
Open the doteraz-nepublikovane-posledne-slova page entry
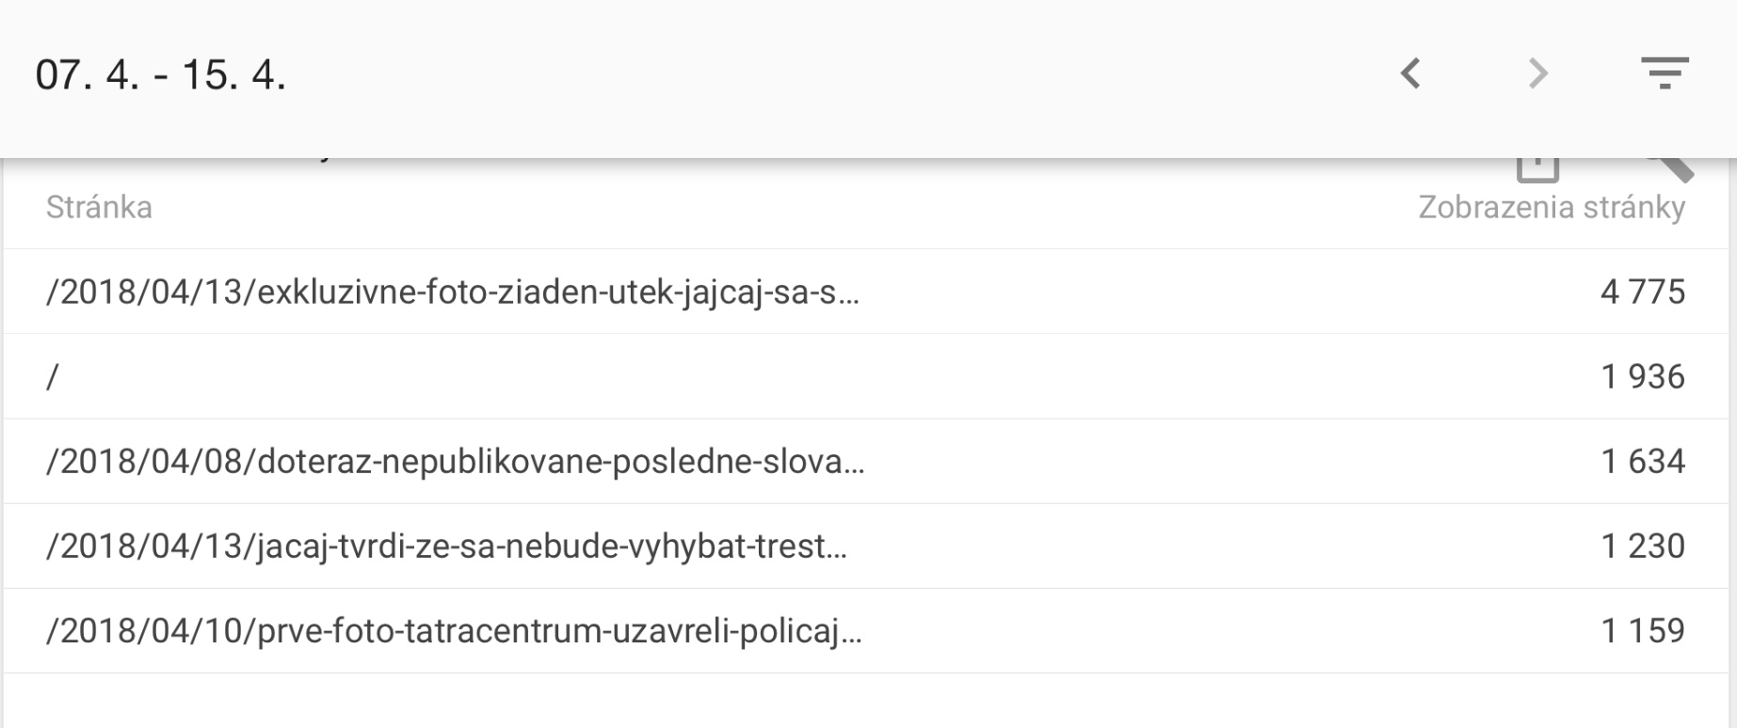tap(455, 462)
